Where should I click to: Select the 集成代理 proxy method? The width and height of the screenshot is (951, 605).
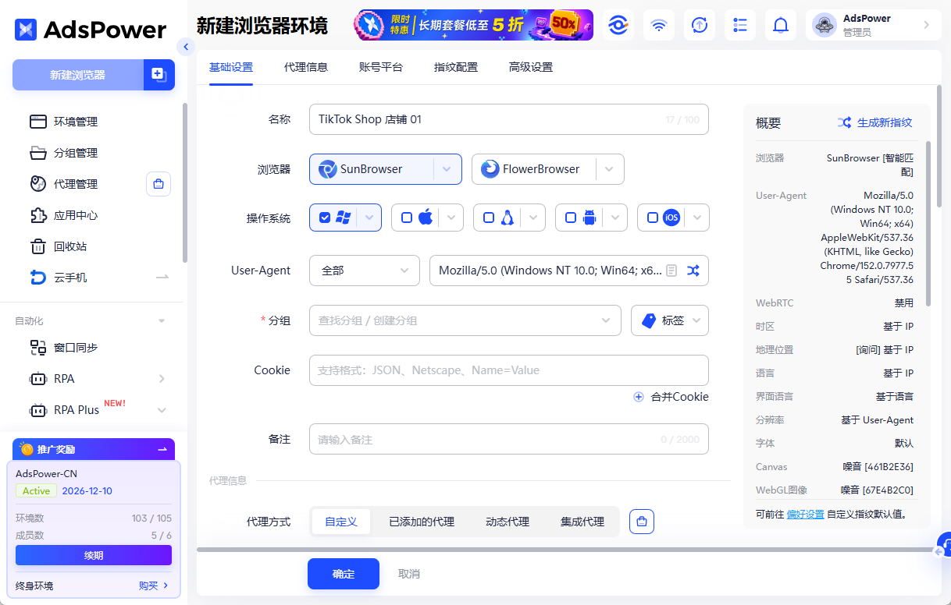(582, 522)
